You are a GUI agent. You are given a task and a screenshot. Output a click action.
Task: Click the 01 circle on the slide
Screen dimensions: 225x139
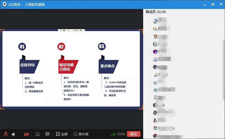click(x=22, y=47)
